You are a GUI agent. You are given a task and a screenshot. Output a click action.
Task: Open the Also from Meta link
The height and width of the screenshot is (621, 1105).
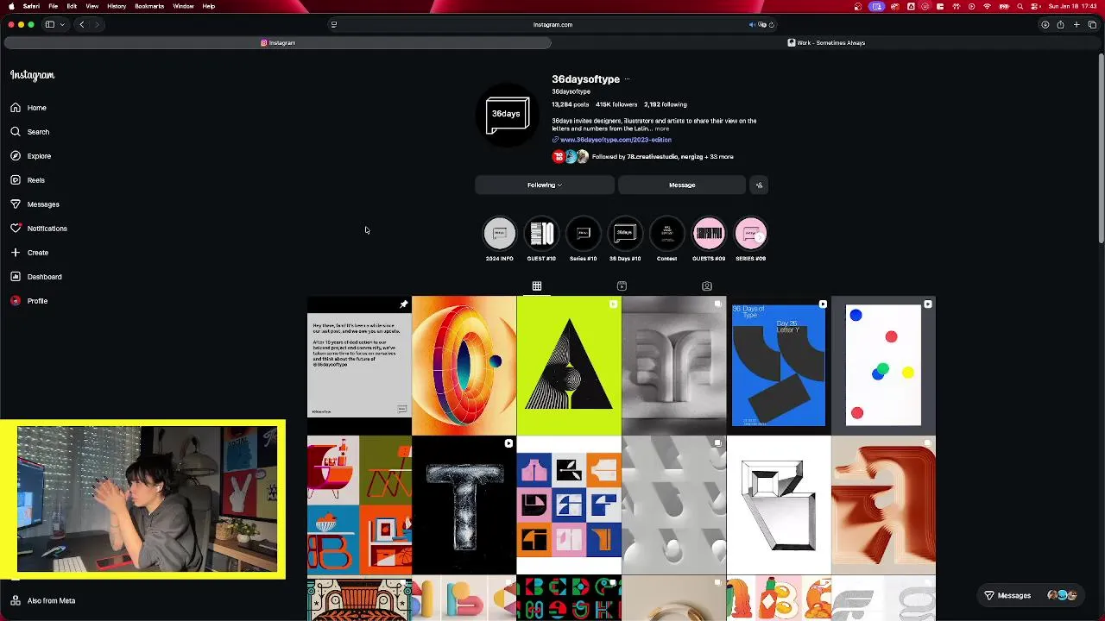click(x=43, y=600)
